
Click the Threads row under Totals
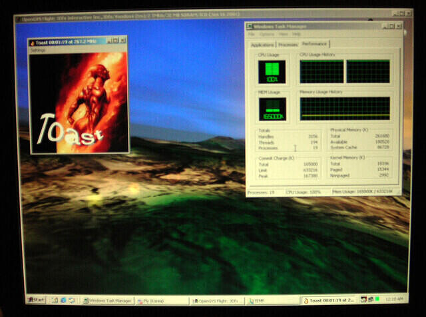(x=288, y=143)
